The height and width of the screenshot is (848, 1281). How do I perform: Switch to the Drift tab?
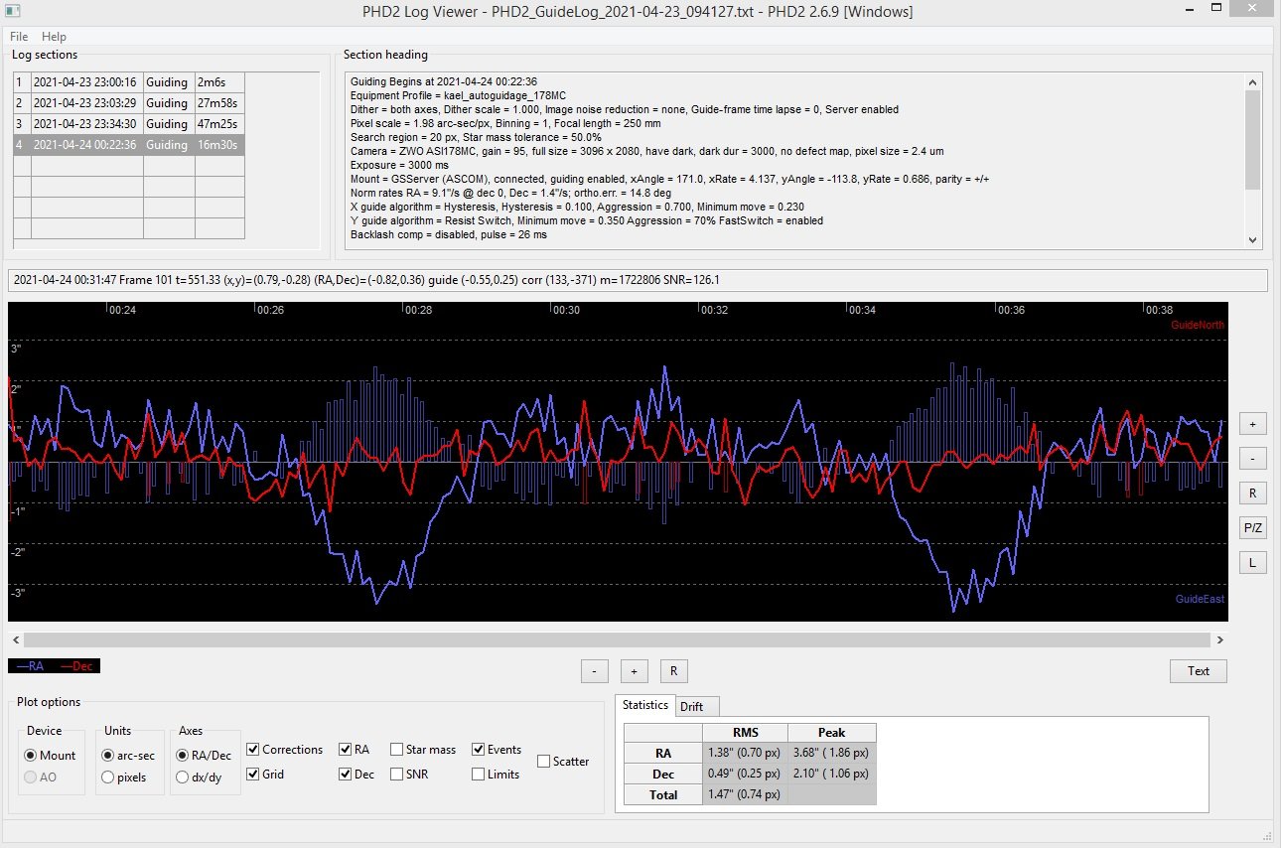point(692,706)
